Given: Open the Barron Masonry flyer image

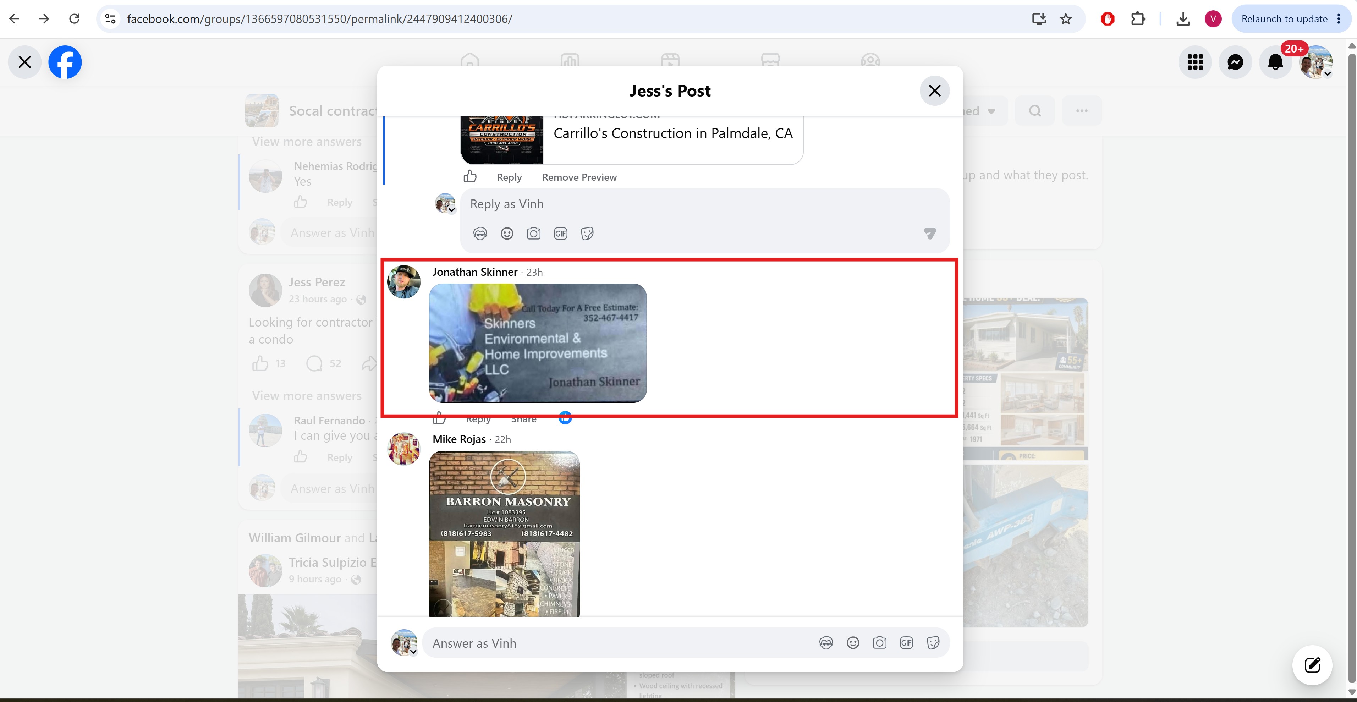Looking at the screenshot, I should (504, 533).
